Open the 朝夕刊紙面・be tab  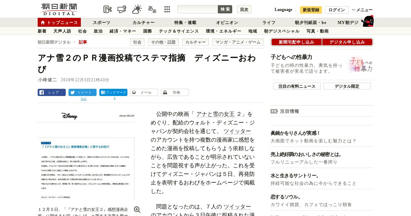tap(311, 23)
